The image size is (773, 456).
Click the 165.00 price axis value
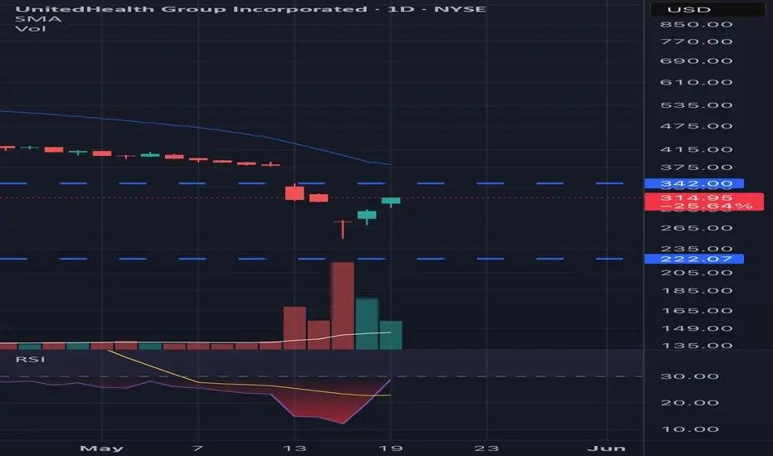(x=696, y=311)
